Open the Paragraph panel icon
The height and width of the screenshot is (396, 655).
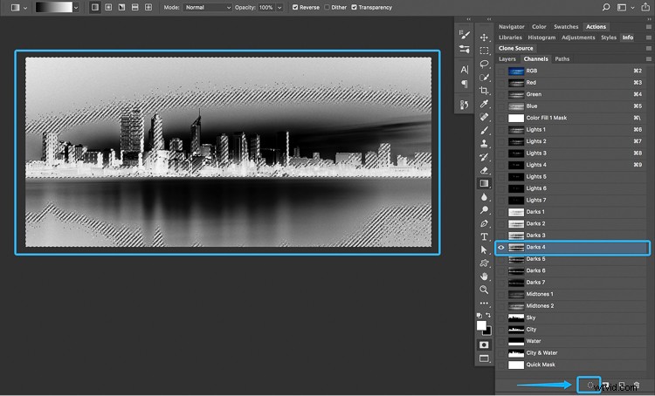pyautogui.click(x=464, y=84)
